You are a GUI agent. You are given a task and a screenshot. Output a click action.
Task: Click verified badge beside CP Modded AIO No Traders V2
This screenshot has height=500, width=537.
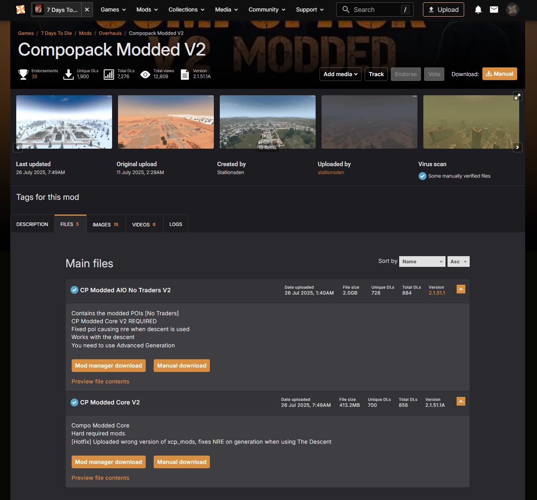pyautogui.click(x=74, y=290)
